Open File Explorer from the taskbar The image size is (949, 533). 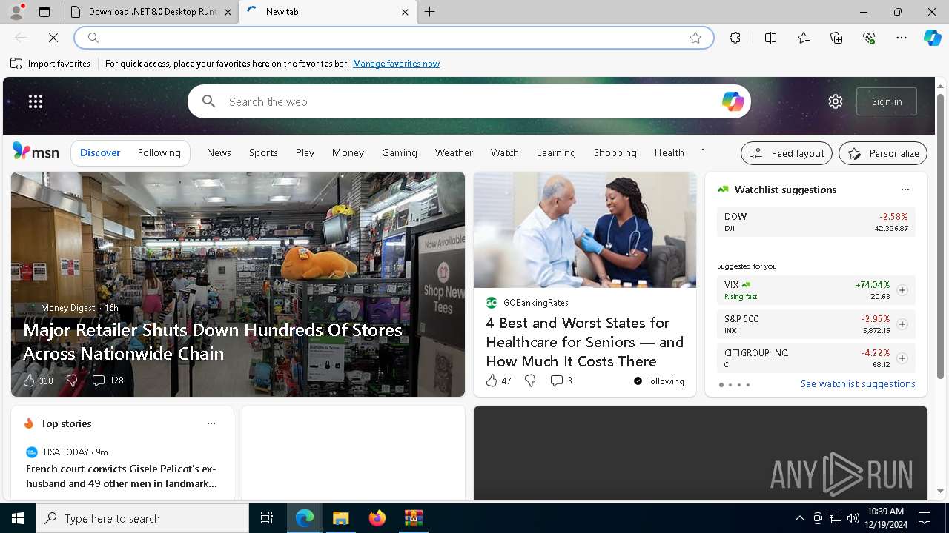coord(340,518)
